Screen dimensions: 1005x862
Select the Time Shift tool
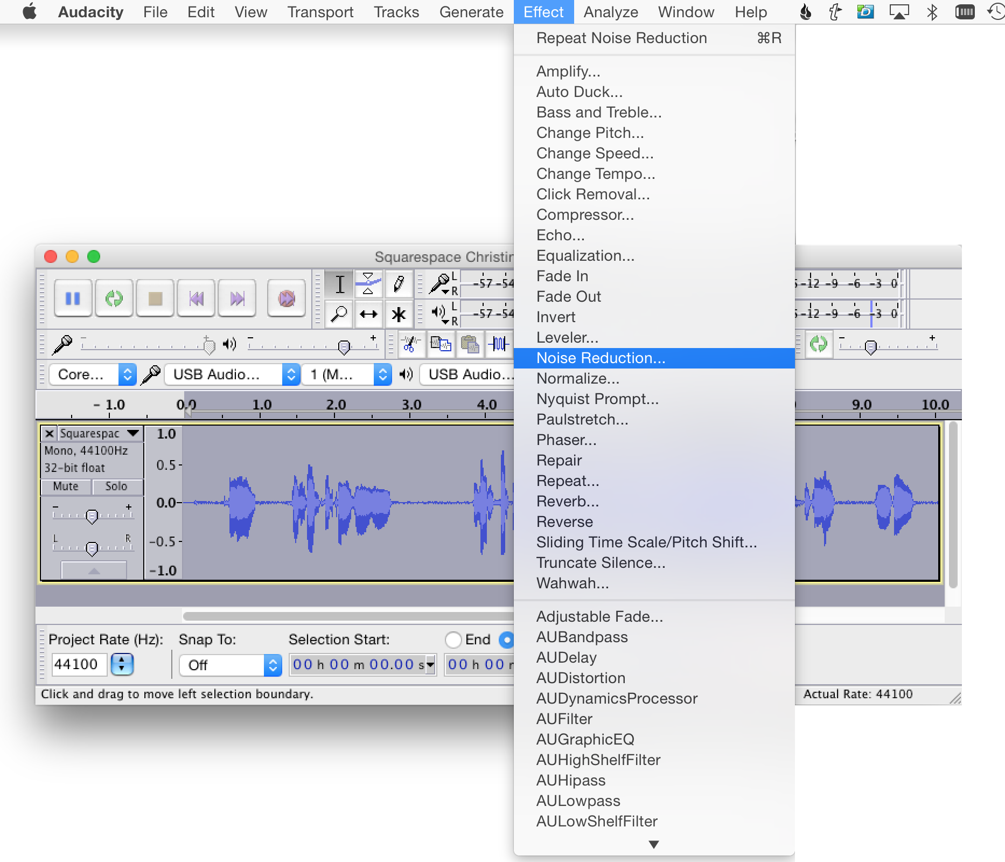[x=368, y=314]
